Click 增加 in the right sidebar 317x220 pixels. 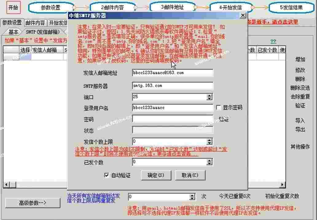pos(300,60)
